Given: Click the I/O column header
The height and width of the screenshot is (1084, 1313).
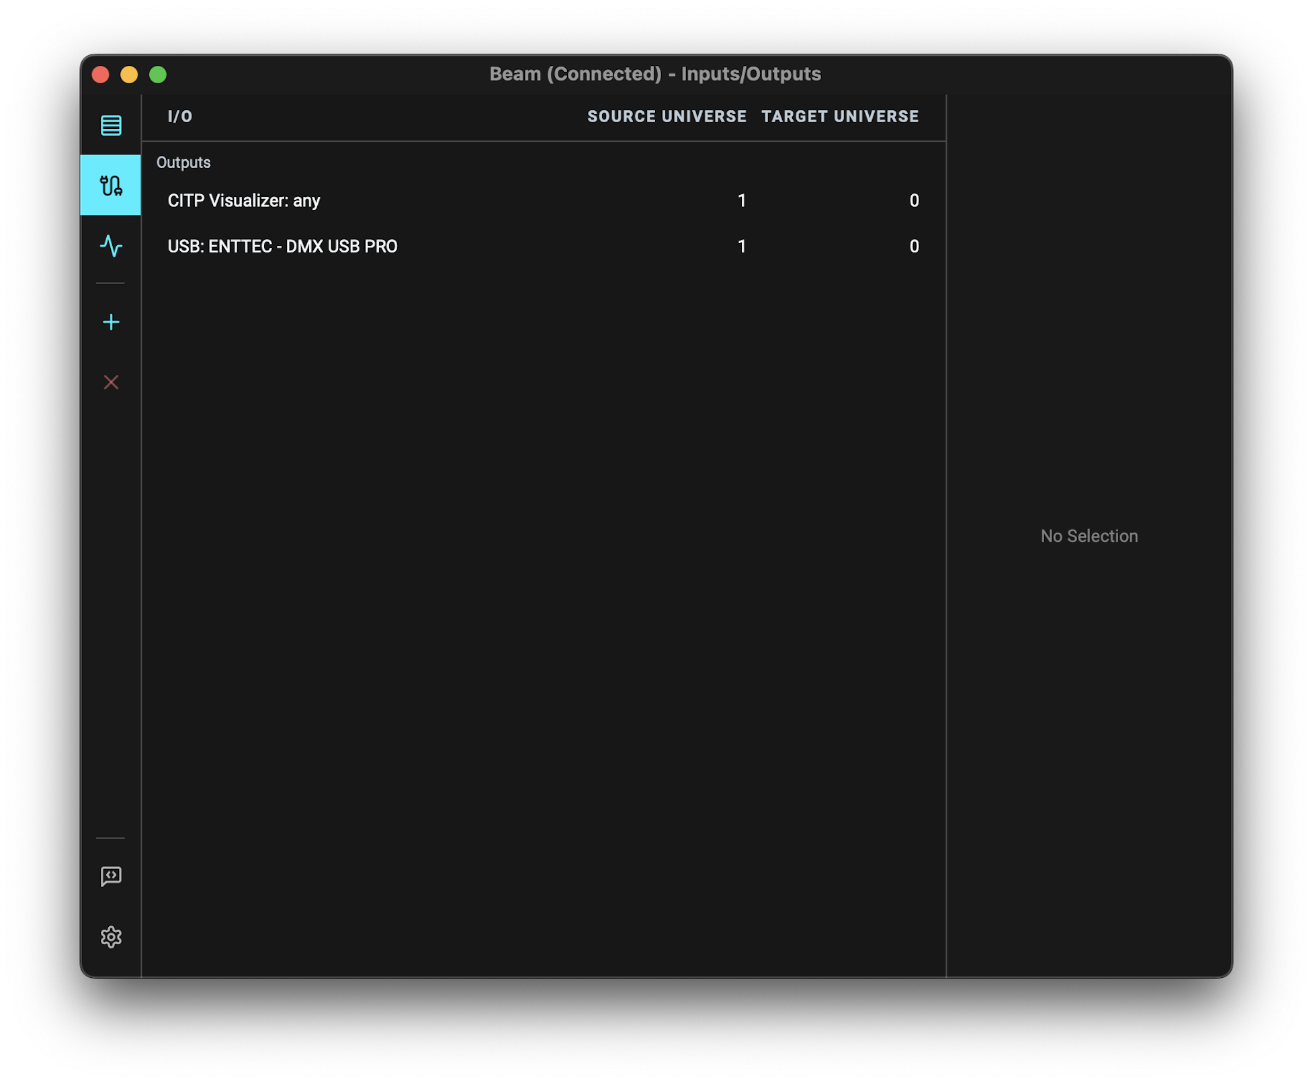Looking at the screenshot, I should click(180, 117).
